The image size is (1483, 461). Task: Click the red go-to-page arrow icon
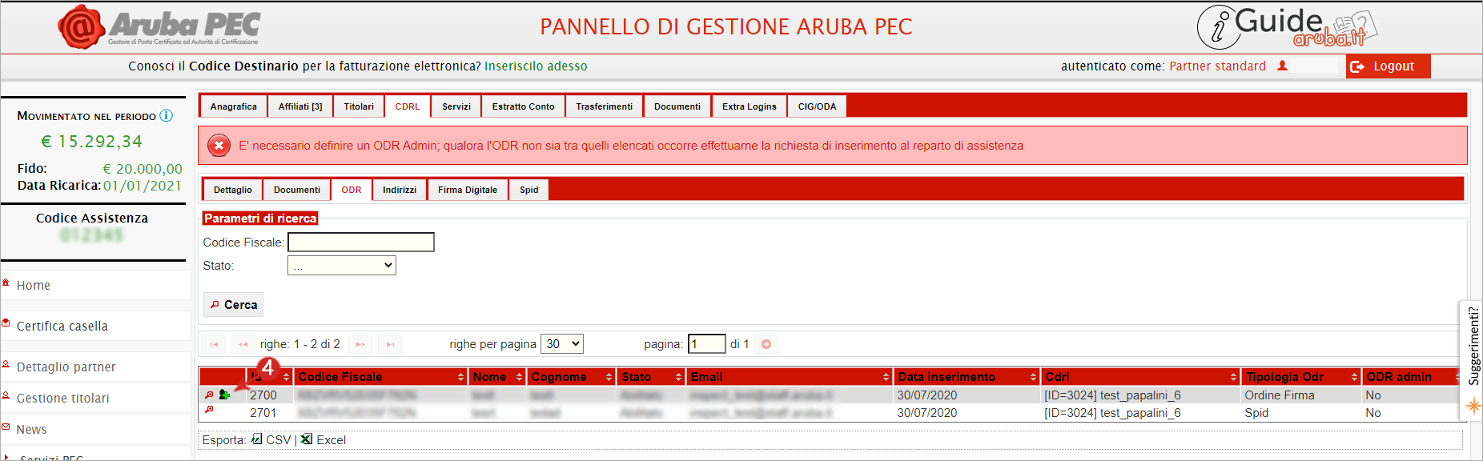pyautogui.click(x=766, y=344)
